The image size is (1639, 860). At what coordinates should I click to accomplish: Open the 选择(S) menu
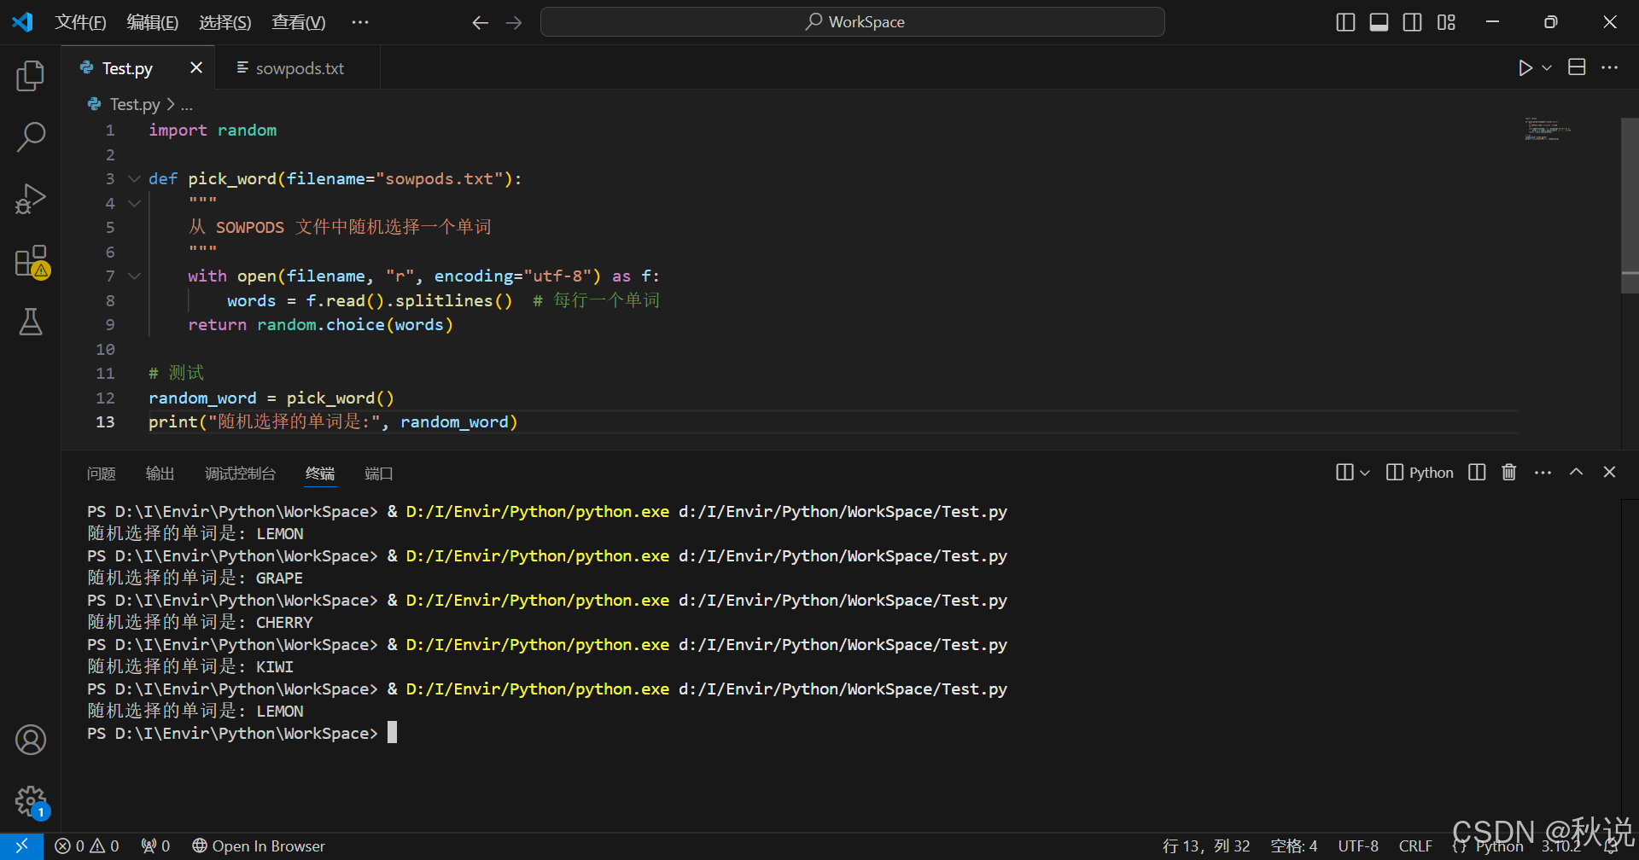(x=225, y=22)
